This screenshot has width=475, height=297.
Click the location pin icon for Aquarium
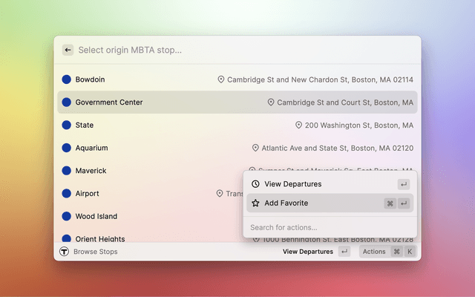point(255,148)
